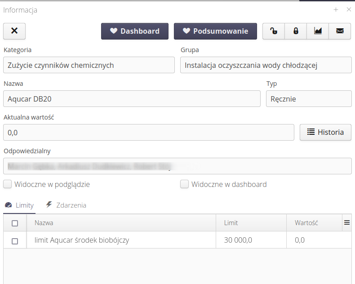
Task: Sort the table by the Limit column header
Action: 231,223
